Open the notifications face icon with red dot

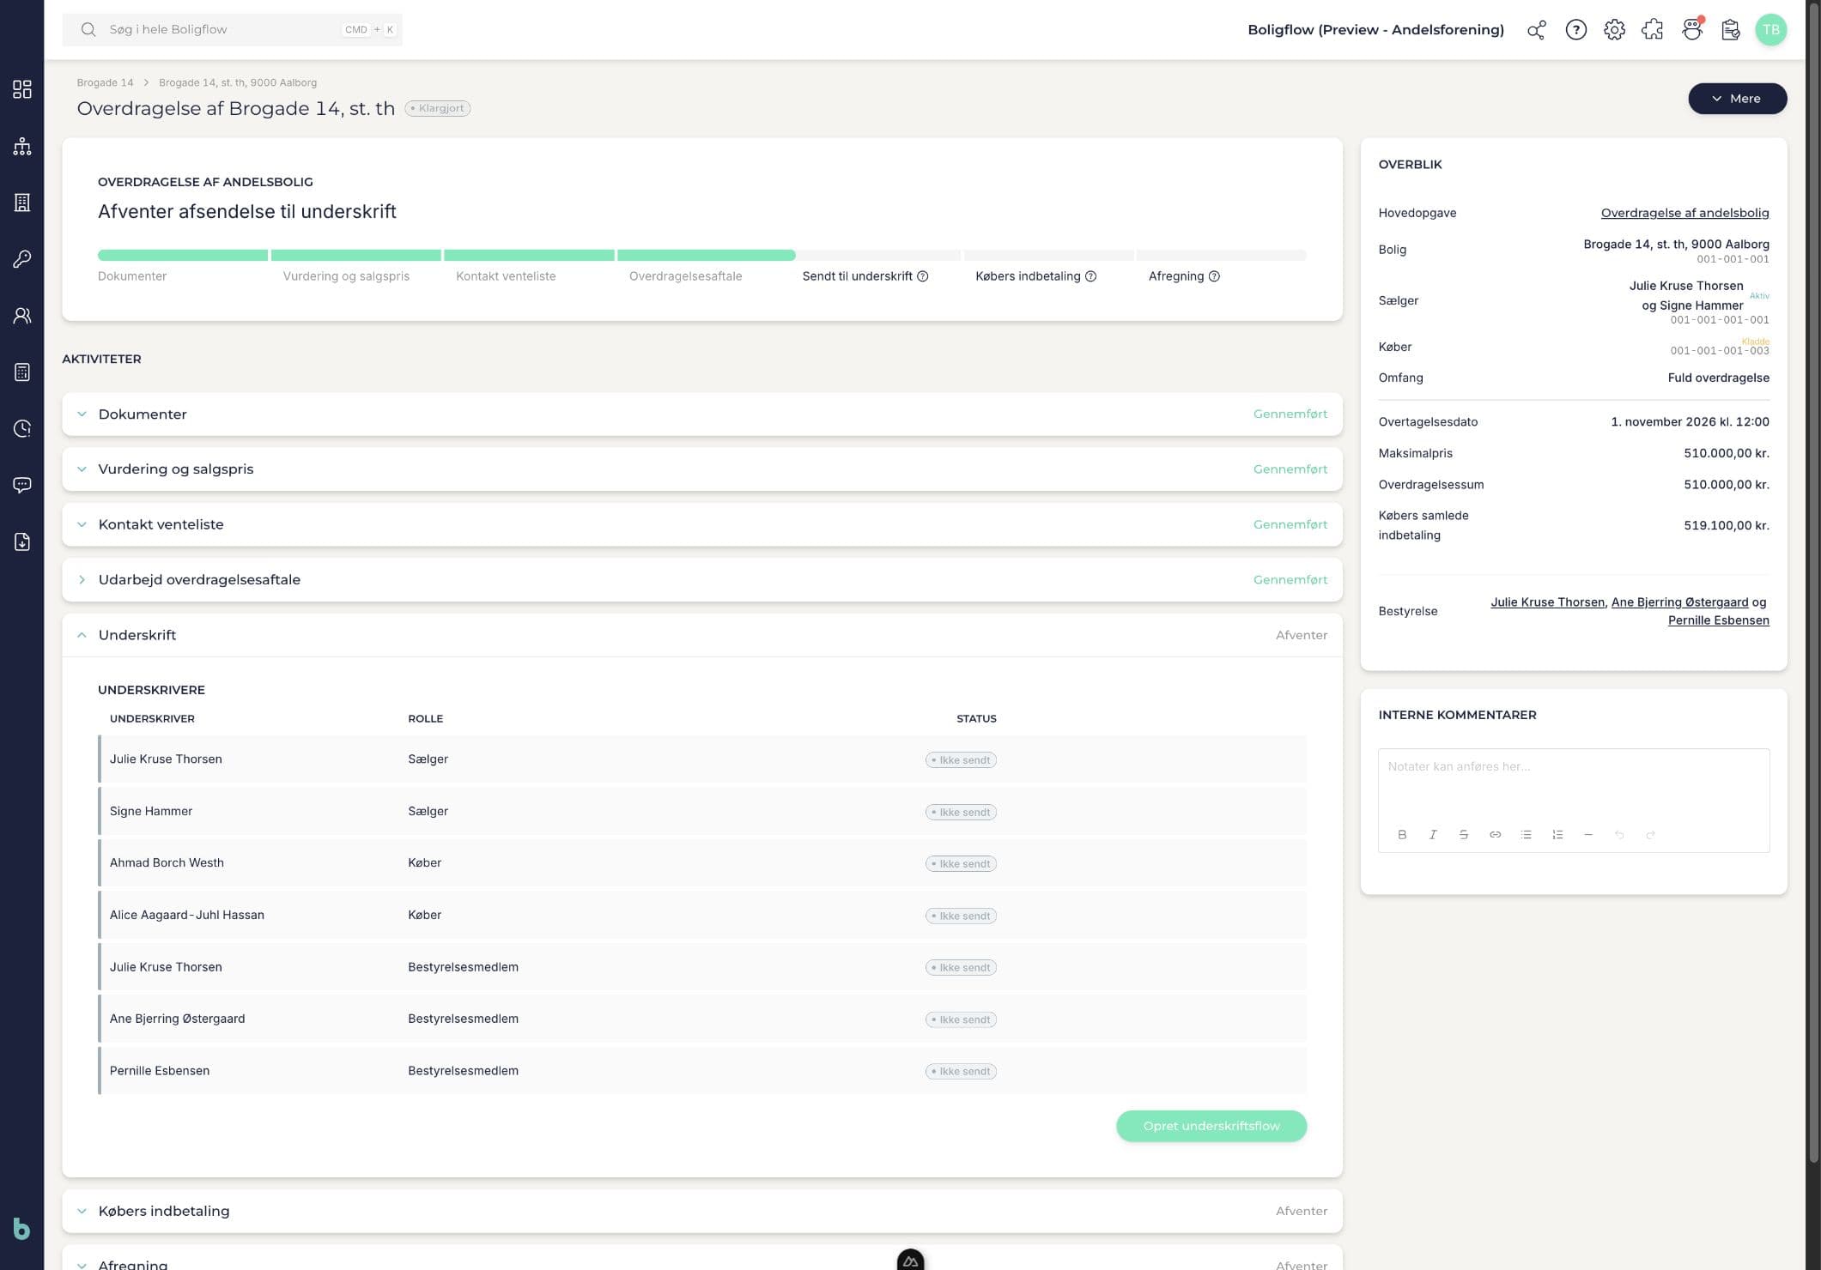click(1692, 30)
